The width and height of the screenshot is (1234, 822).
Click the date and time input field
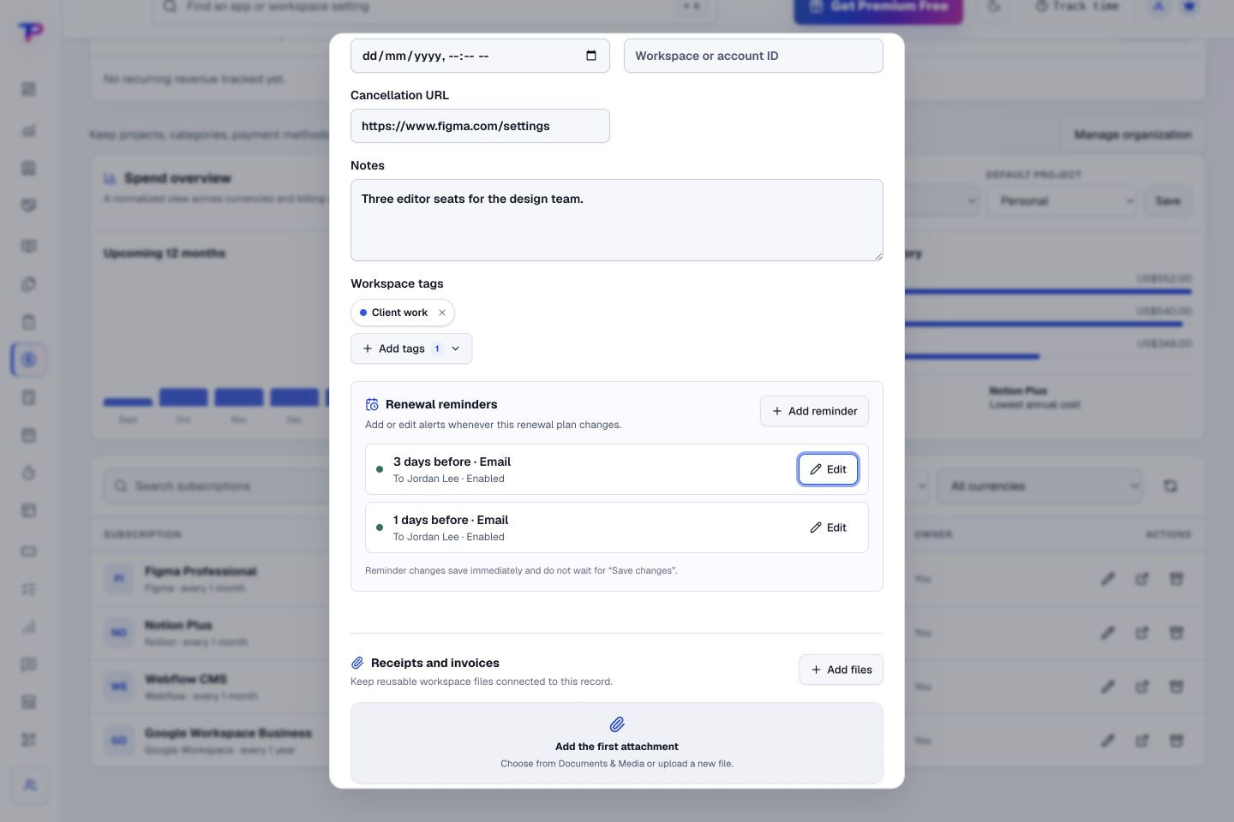(x=480, y=56)
